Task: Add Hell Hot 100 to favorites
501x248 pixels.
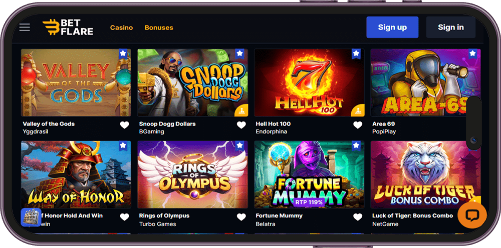Action: tap(358, 125)
